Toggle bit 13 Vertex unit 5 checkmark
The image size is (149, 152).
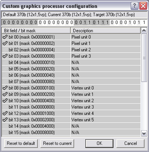(5, 120)
